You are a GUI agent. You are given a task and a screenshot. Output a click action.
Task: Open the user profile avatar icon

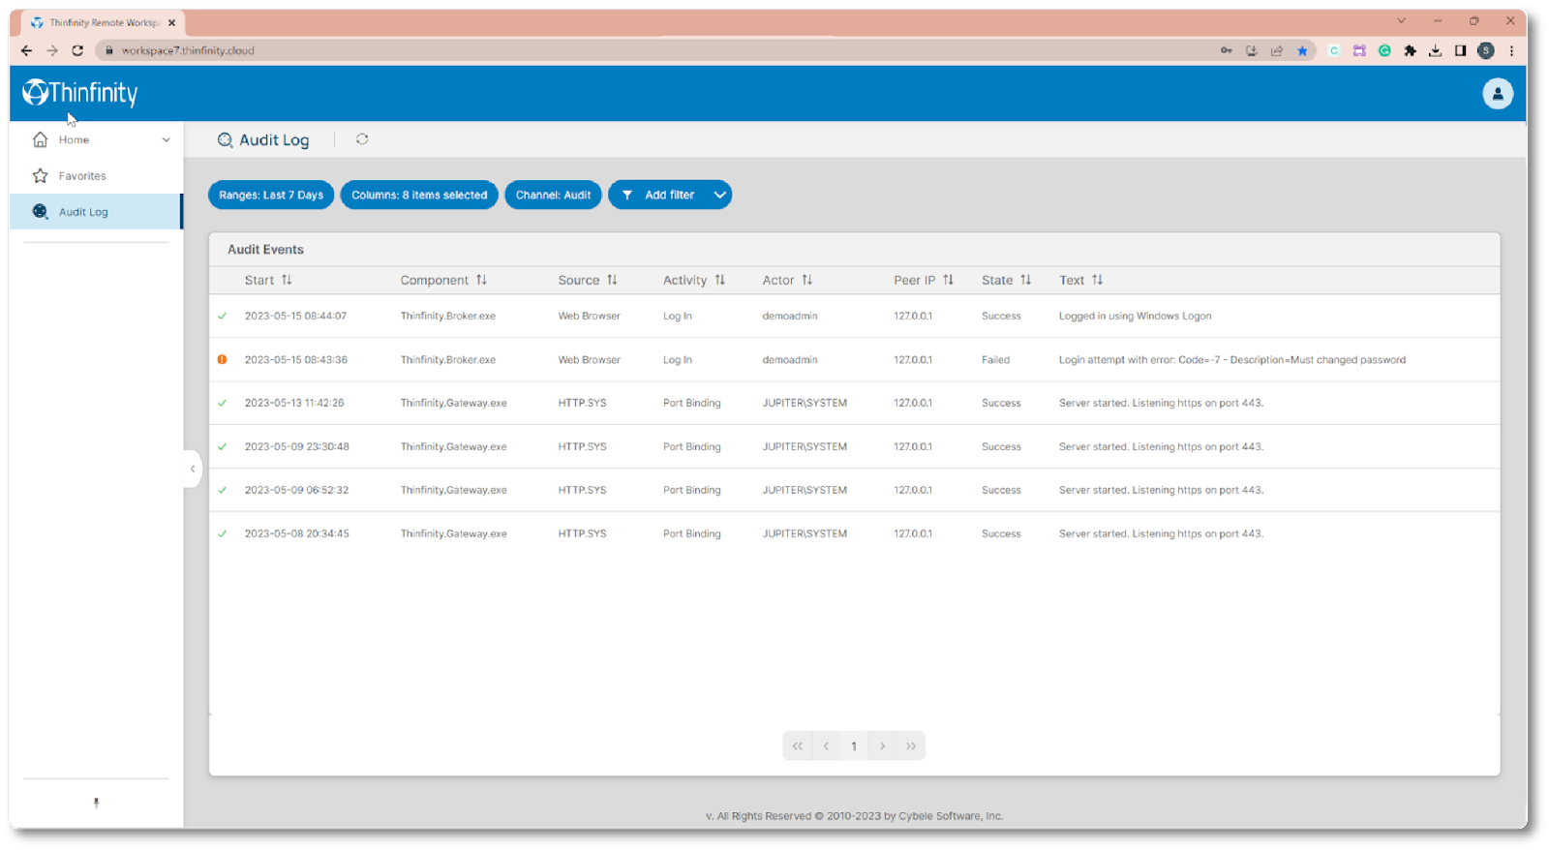coord(1497,94)
